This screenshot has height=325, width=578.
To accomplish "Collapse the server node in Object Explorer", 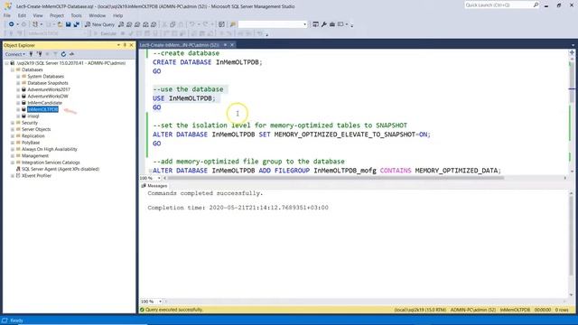I will click(x=6, y=63).
